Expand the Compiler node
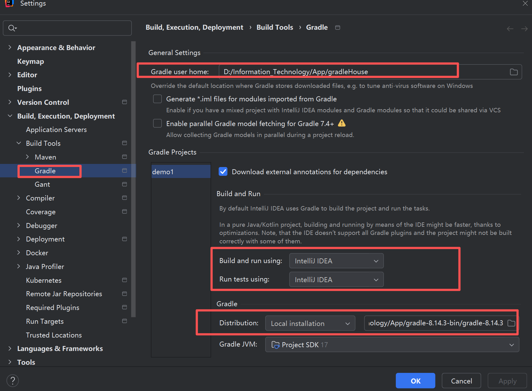The image size is (532, 391). click(x=19, y=198)
